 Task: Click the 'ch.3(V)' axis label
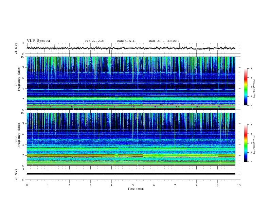click(16, 174)
